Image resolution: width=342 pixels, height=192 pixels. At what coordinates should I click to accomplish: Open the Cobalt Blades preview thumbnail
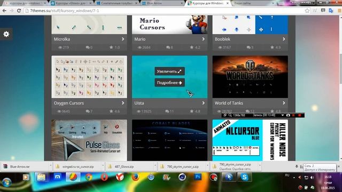point(170,140)
